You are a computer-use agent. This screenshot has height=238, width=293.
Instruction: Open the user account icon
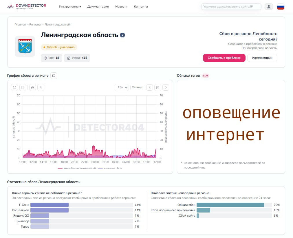[x=269, y=7]
